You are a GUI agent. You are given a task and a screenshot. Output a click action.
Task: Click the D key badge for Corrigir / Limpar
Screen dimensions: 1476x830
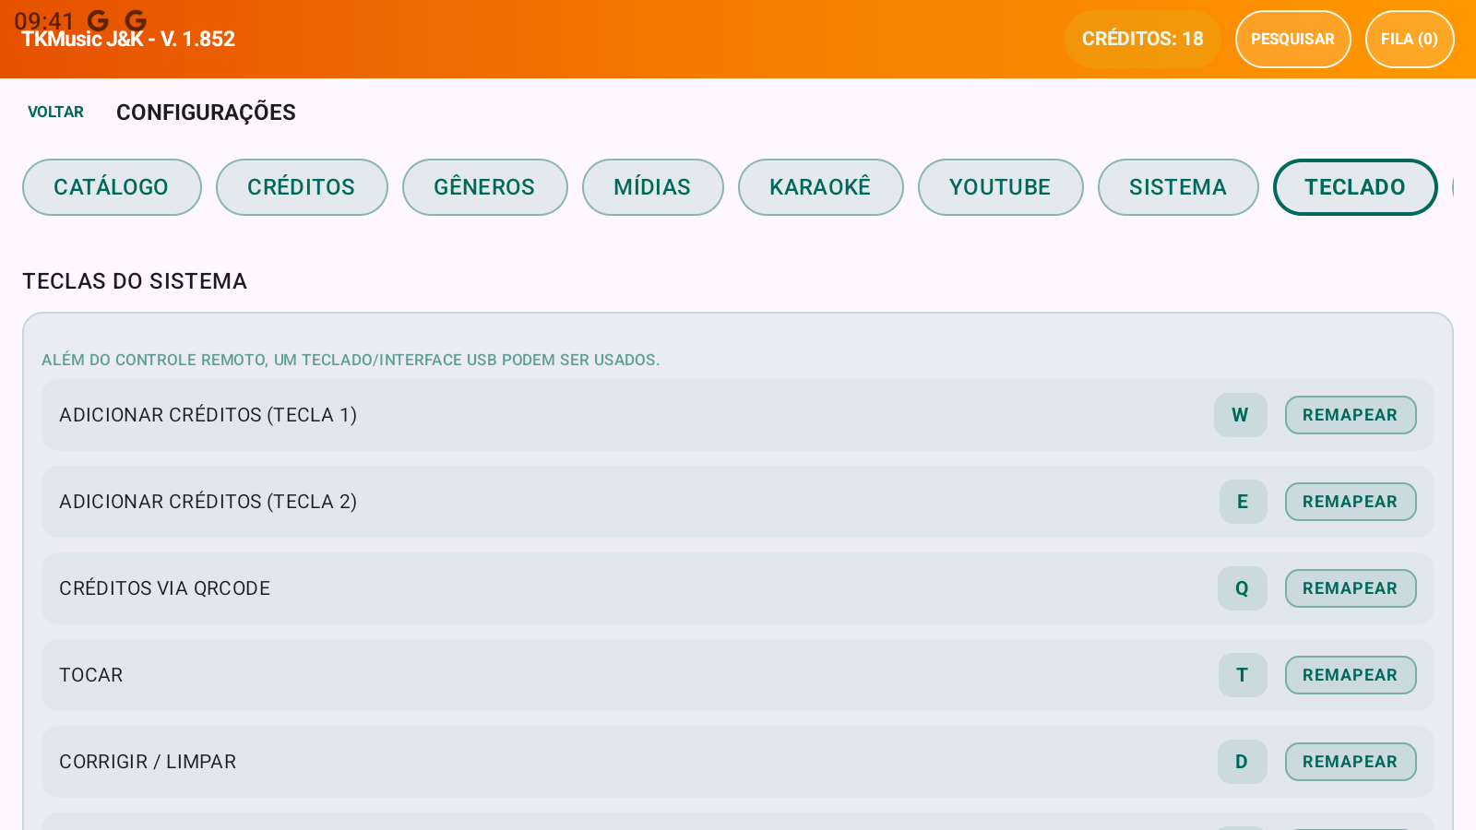(1243, 762)
